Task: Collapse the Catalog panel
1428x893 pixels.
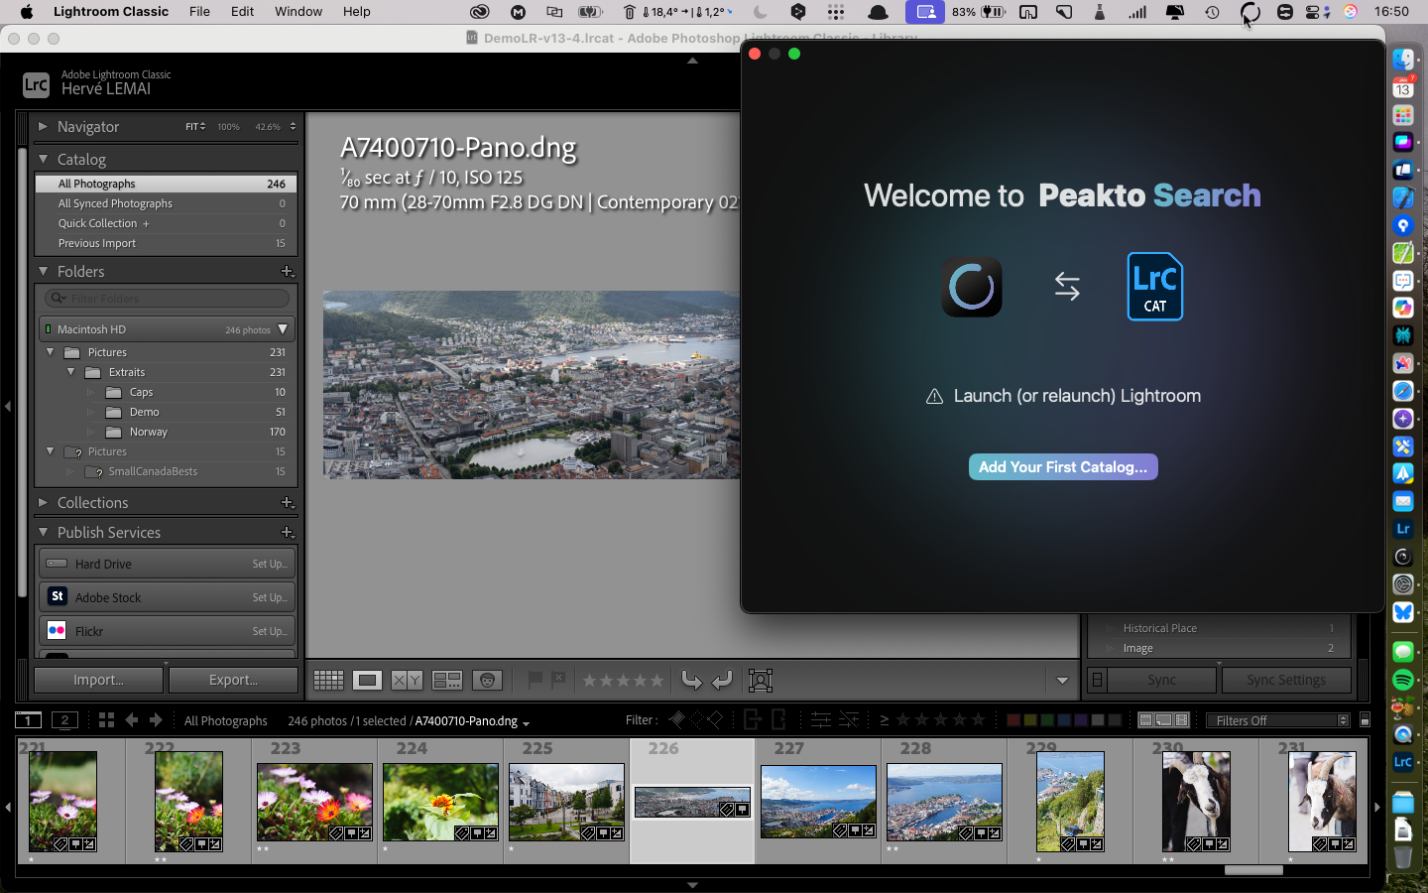Action: (x=43, y=159)
